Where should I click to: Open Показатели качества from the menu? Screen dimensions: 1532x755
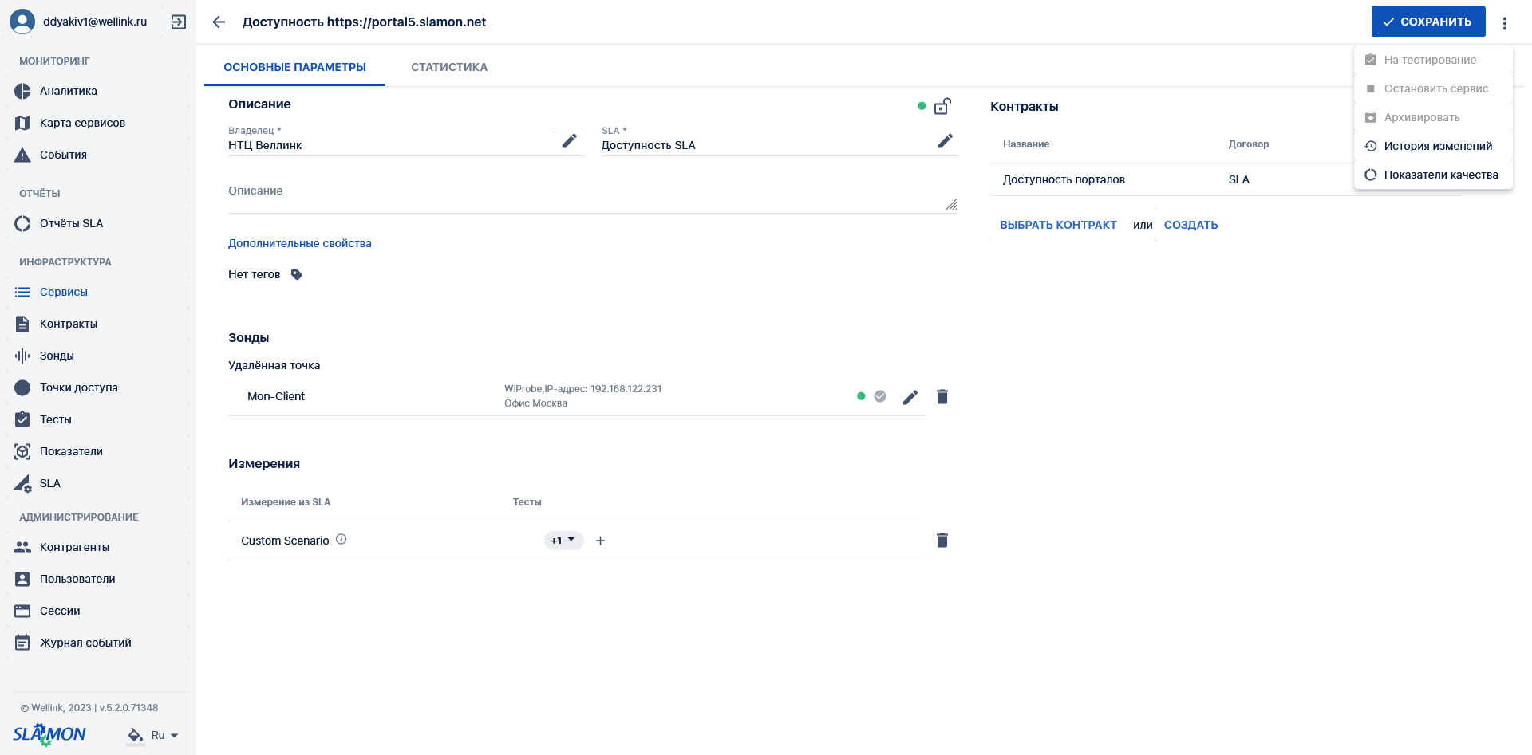tap(1433, 175)
